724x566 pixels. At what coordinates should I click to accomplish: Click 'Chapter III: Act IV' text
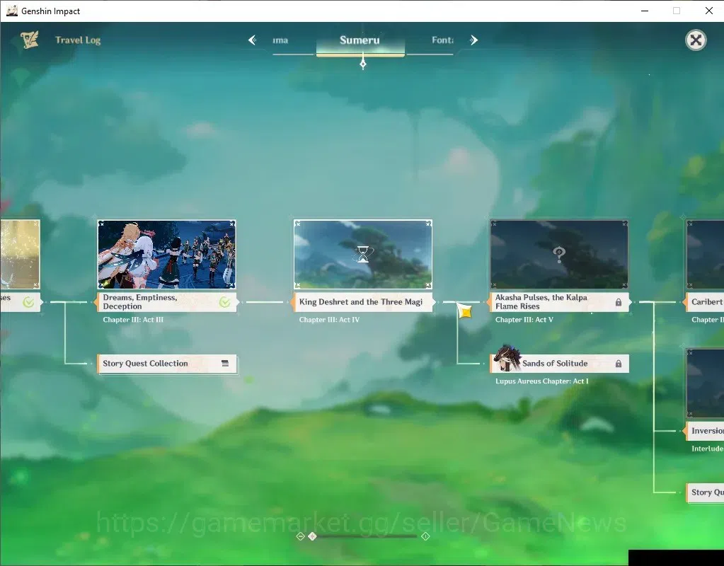[x=329, y=320]
